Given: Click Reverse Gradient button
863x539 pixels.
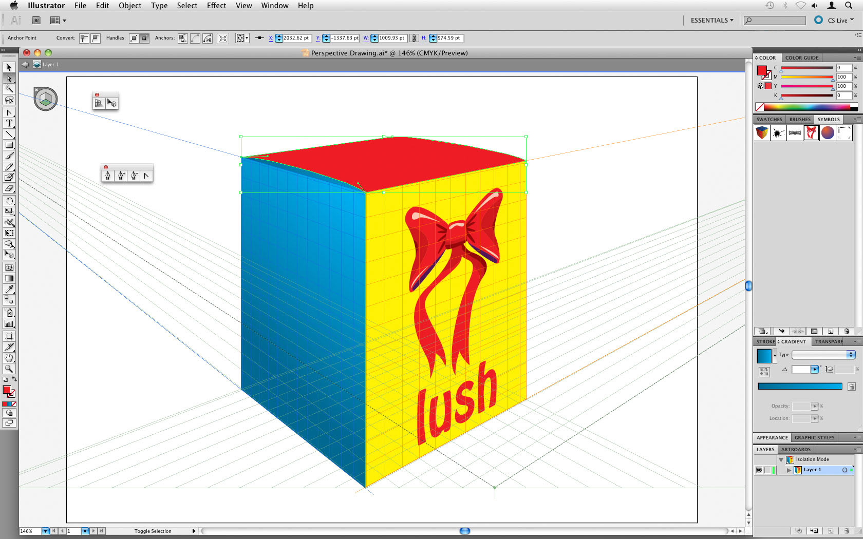Looking at the screenshot, I should tap(764, 372).
